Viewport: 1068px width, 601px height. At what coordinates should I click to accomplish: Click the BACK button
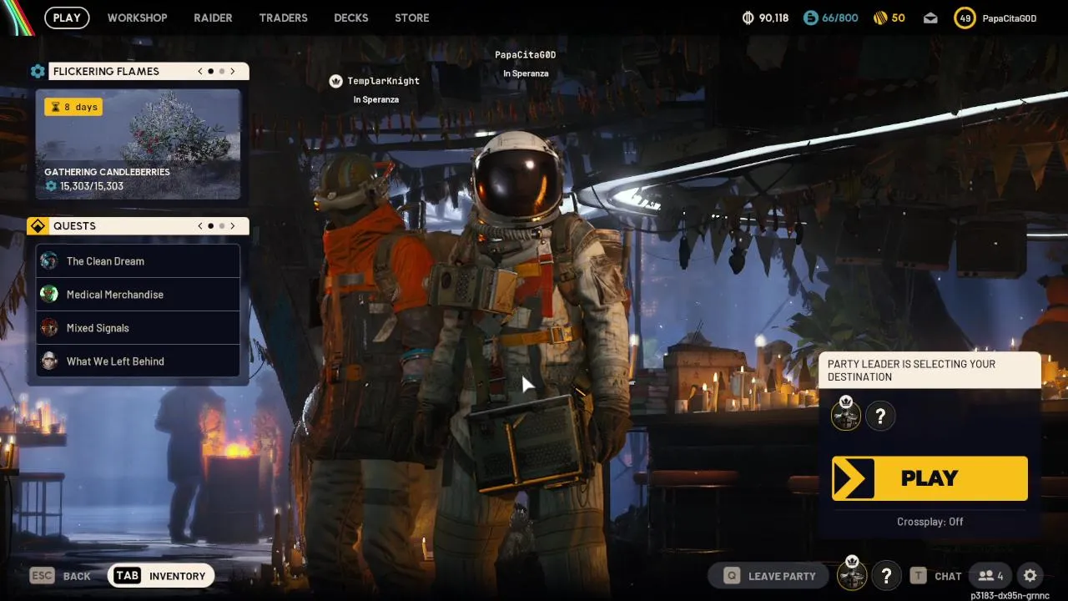point(60,576)
